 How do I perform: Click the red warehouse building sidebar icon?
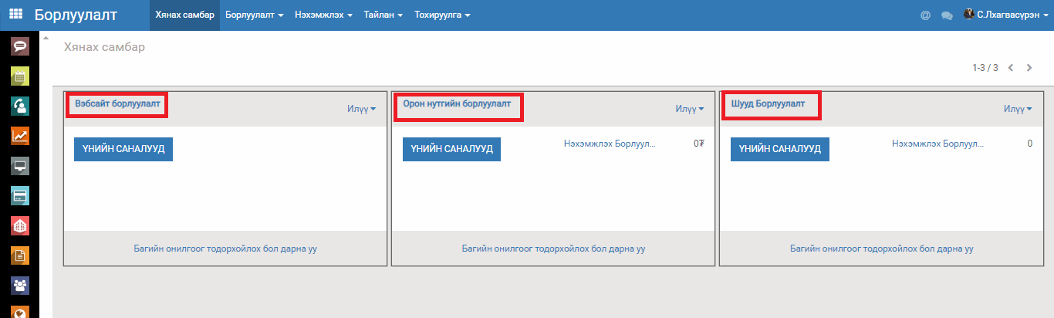20,226
